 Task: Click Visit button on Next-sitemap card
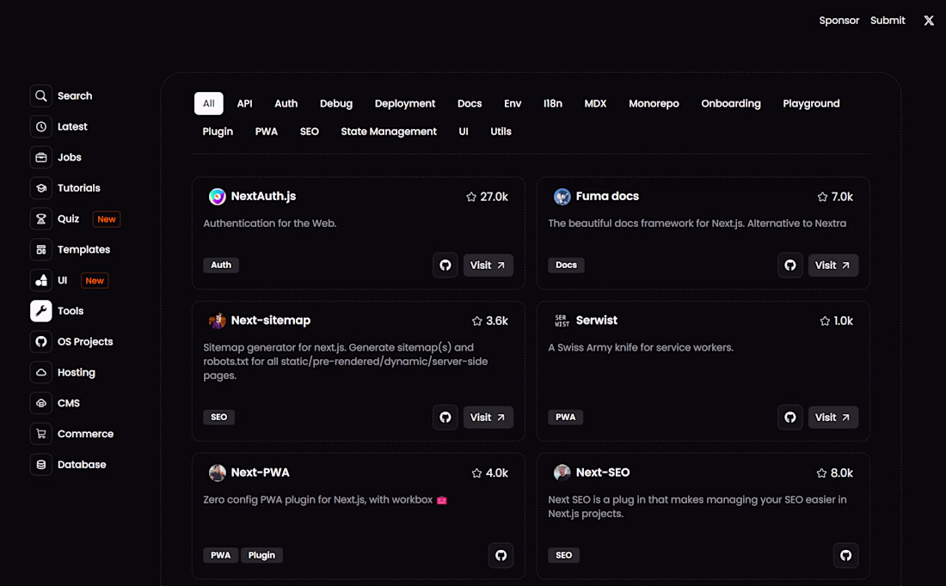[x=488, y=418]
